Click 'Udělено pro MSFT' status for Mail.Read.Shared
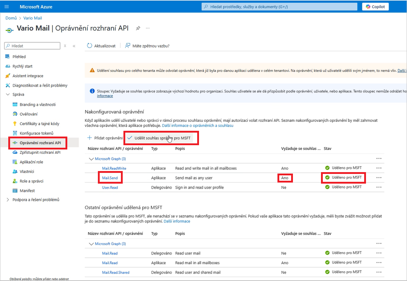Image resolution: width=407 pixels, height=281 pixels. pos(347,272)
